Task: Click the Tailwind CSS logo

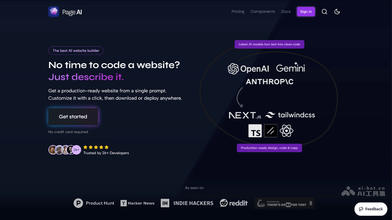Action: 290,115
